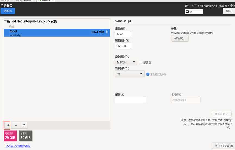The width and height of the screenshot is (235, 150).
Task: Click the 总空间 30 GiB gray box
Action: pos(26,136)
